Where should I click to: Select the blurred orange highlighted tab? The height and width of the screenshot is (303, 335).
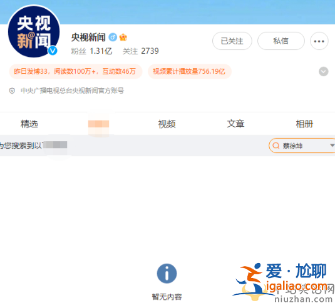(x=99, y=124)
